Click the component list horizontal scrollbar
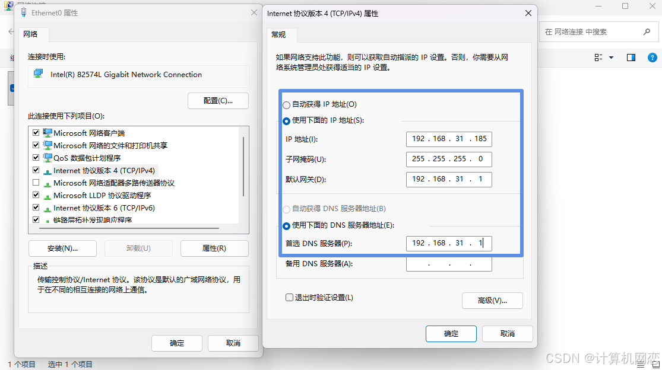 (x=129, y=228)
